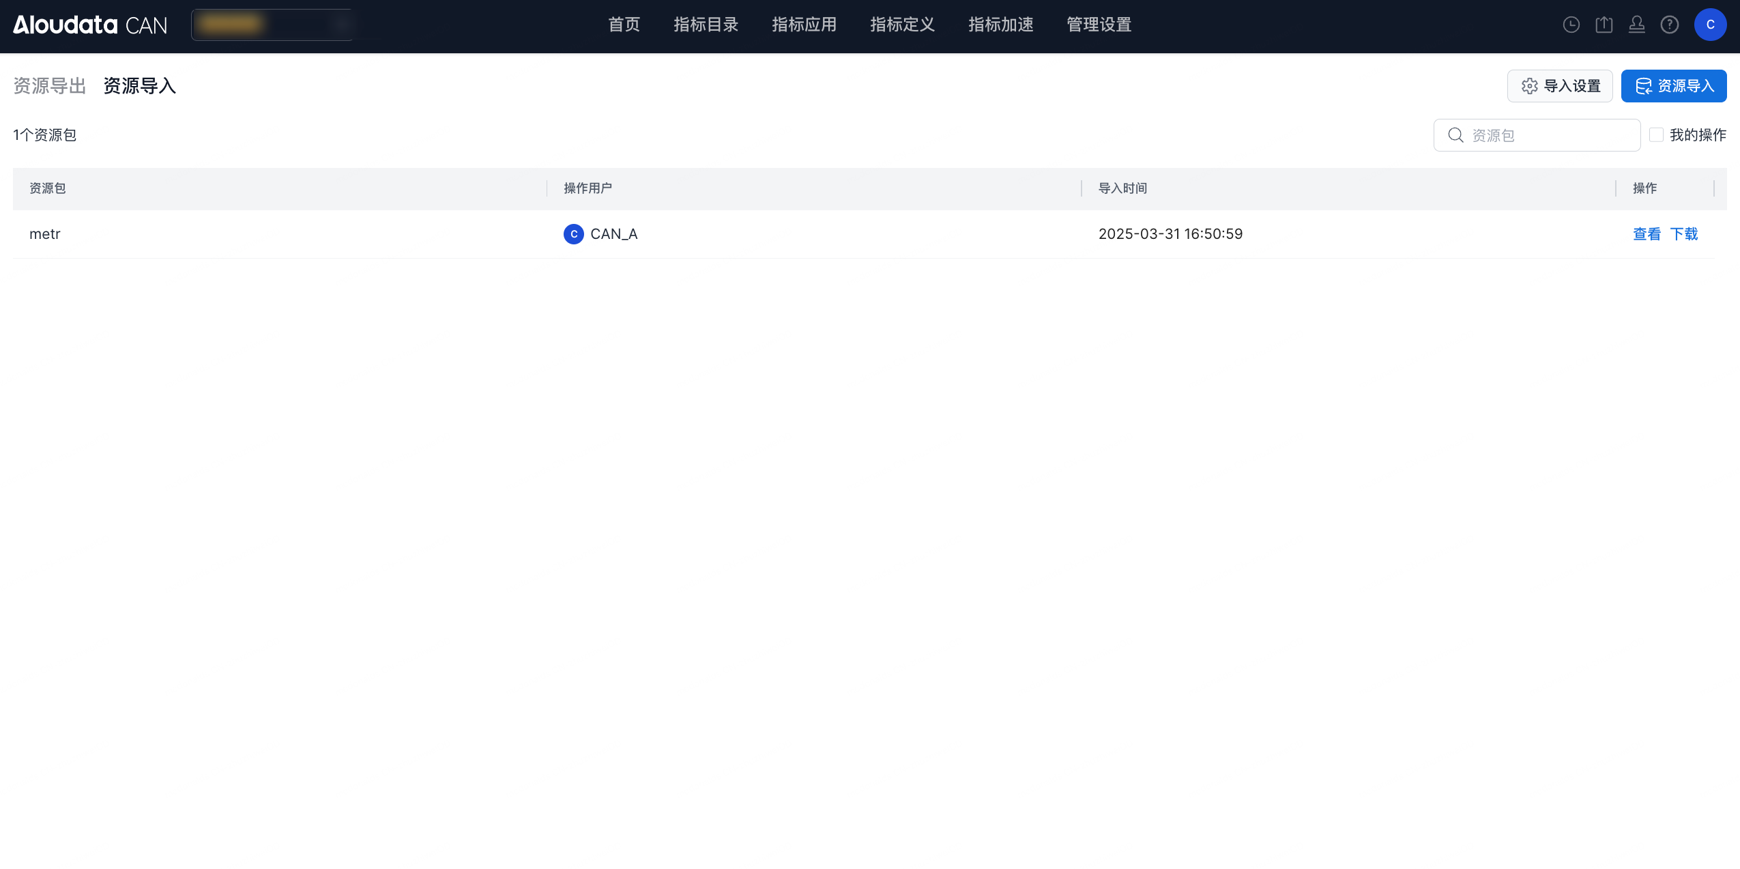Screen dimensions: 1740x869
Task: Select the 资源导入 tab
Action: [140, 86]
